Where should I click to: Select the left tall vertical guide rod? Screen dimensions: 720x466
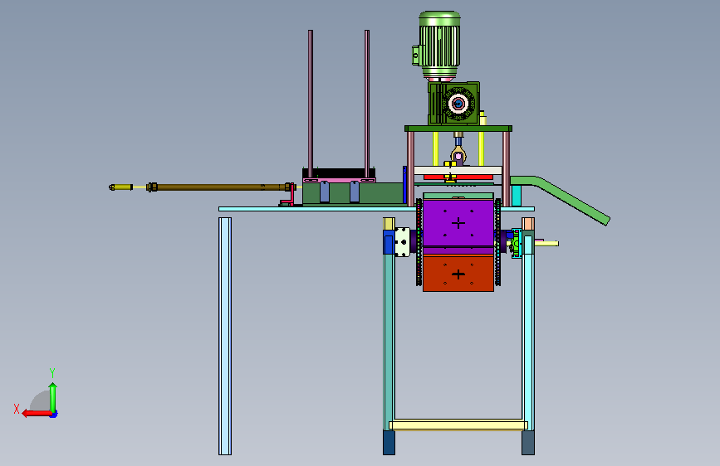(x=311, y=104)
